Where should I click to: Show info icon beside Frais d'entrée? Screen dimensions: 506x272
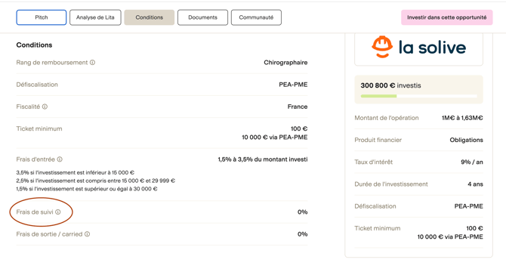(x=60, y=159)
